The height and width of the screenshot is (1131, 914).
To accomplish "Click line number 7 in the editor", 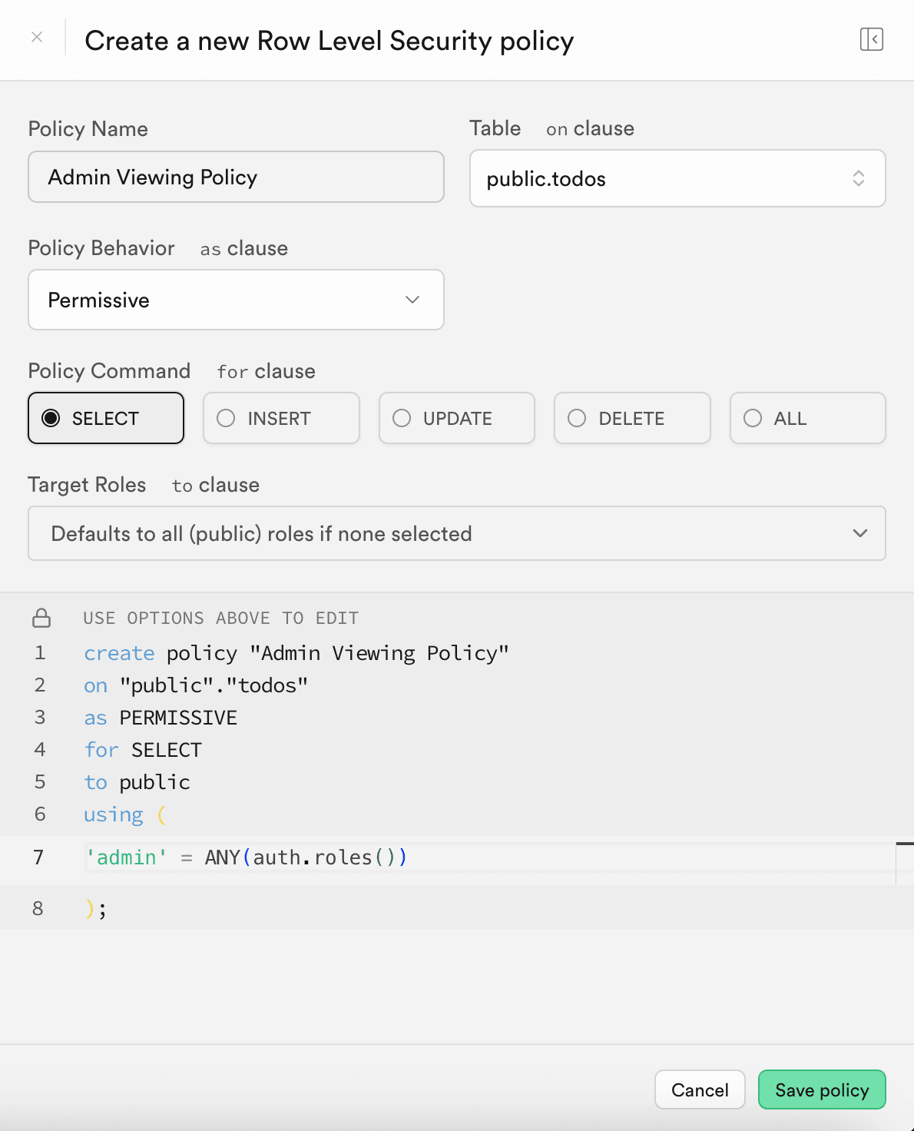I will point(38,857).
